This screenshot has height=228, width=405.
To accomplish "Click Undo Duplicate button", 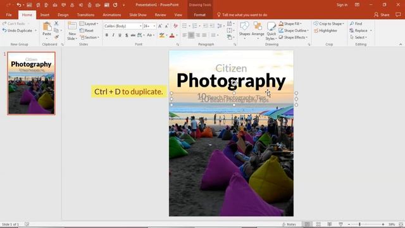I will click(18, 30).
